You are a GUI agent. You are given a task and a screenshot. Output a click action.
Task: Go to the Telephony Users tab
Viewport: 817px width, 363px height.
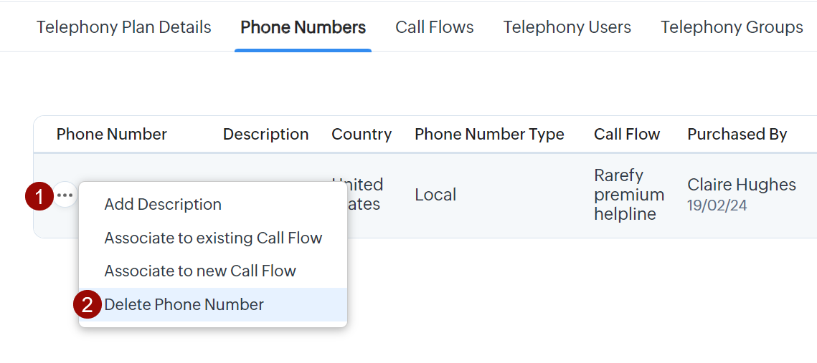567,27
